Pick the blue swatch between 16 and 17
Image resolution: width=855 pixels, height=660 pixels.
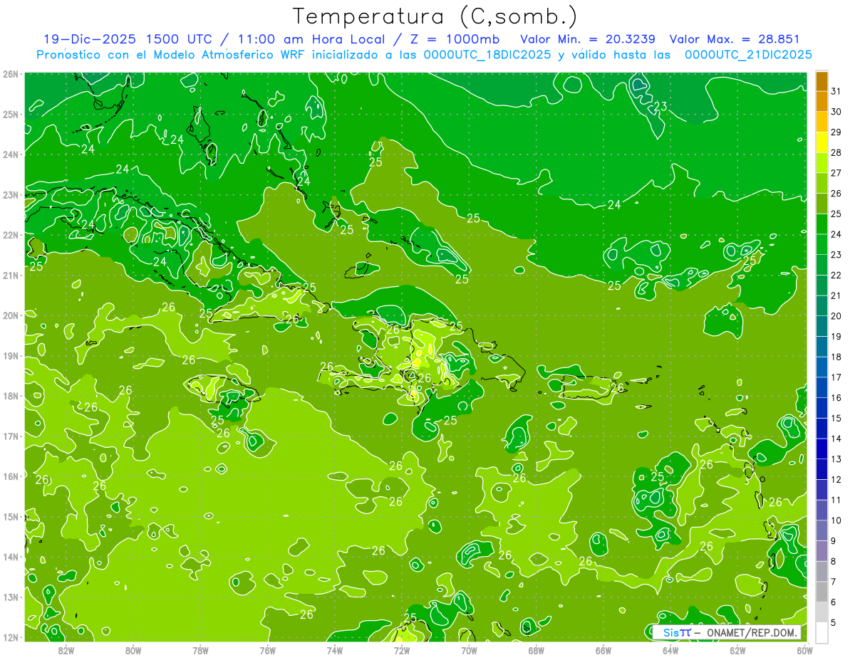(x=822, y=388)
